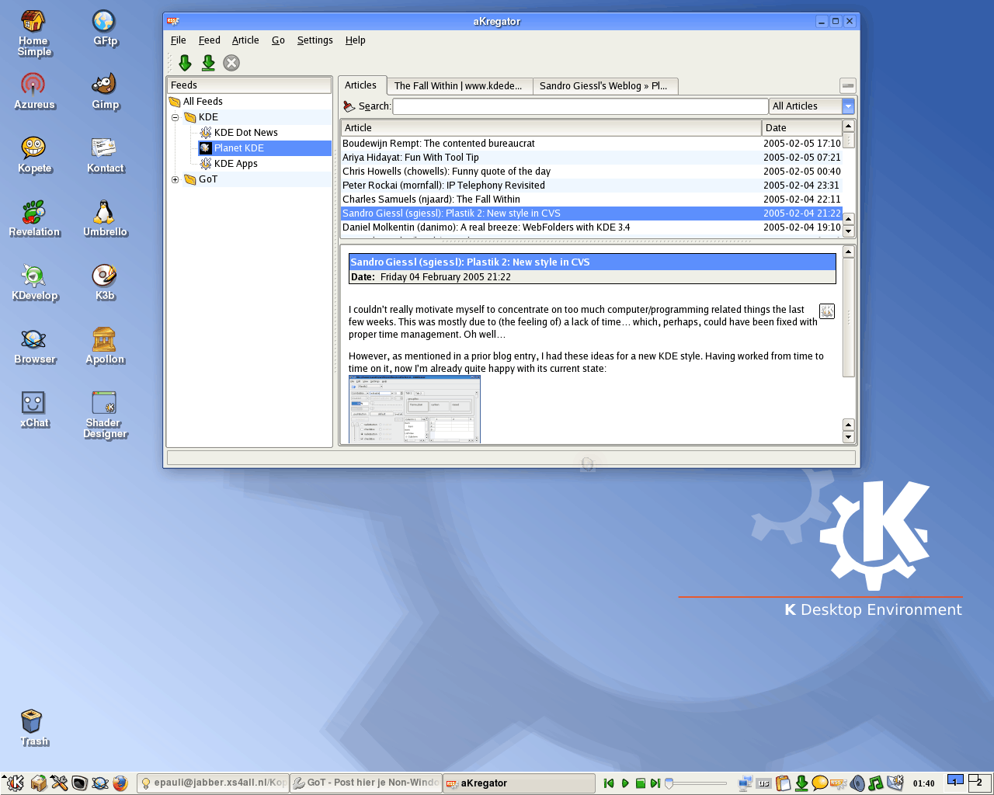This screenshot has width=994, height=795.
Task: Open the K menu in the panel
Action: 14,783
